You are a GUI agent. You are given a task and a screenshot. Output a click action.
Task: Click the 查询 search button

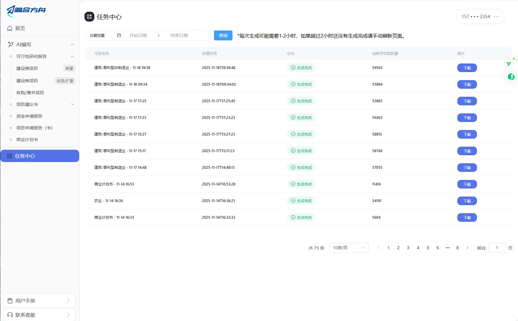[x=223, y=35]
